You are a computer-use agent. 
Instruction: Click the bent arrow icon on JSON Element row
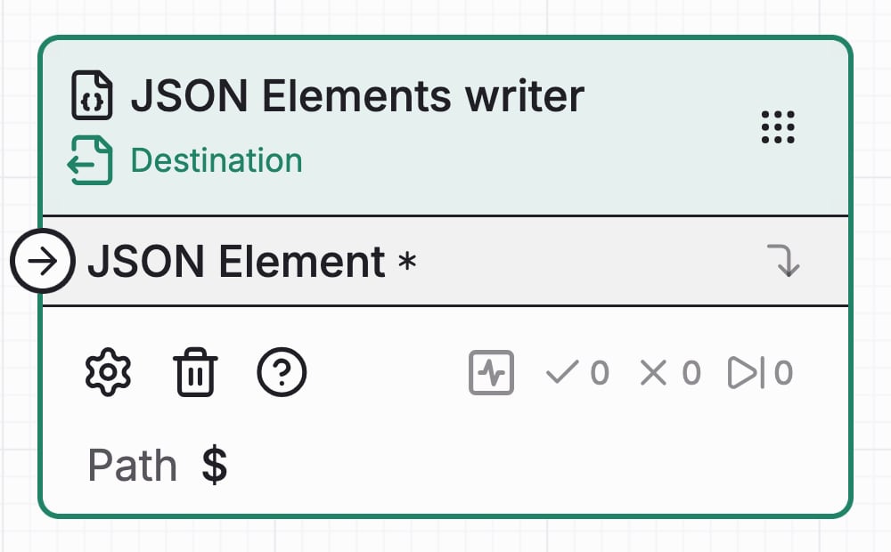pyautogui.click(x=783, y=261)
